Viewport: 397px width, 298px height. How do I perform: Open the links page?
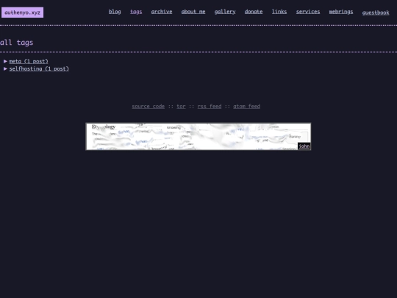[x=279, y=12]
